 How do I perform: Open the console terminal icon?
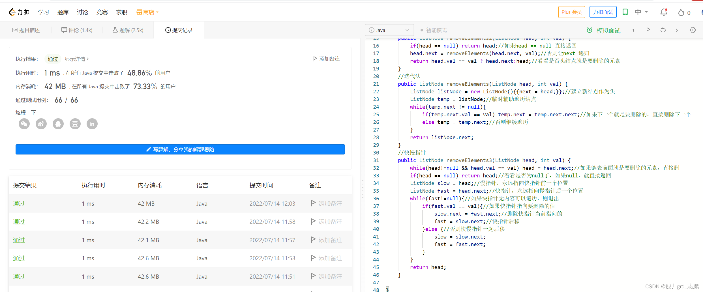coord(678,30)
